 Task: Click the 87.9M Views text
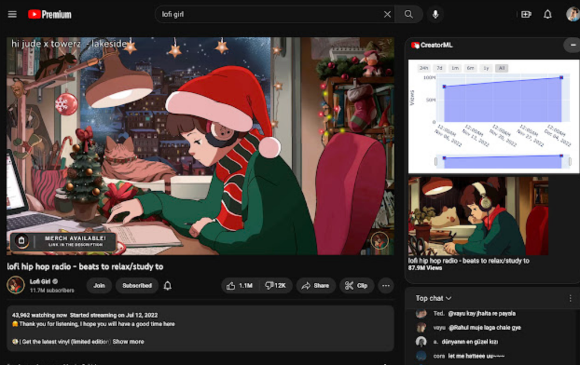click(x=425, y=268)
